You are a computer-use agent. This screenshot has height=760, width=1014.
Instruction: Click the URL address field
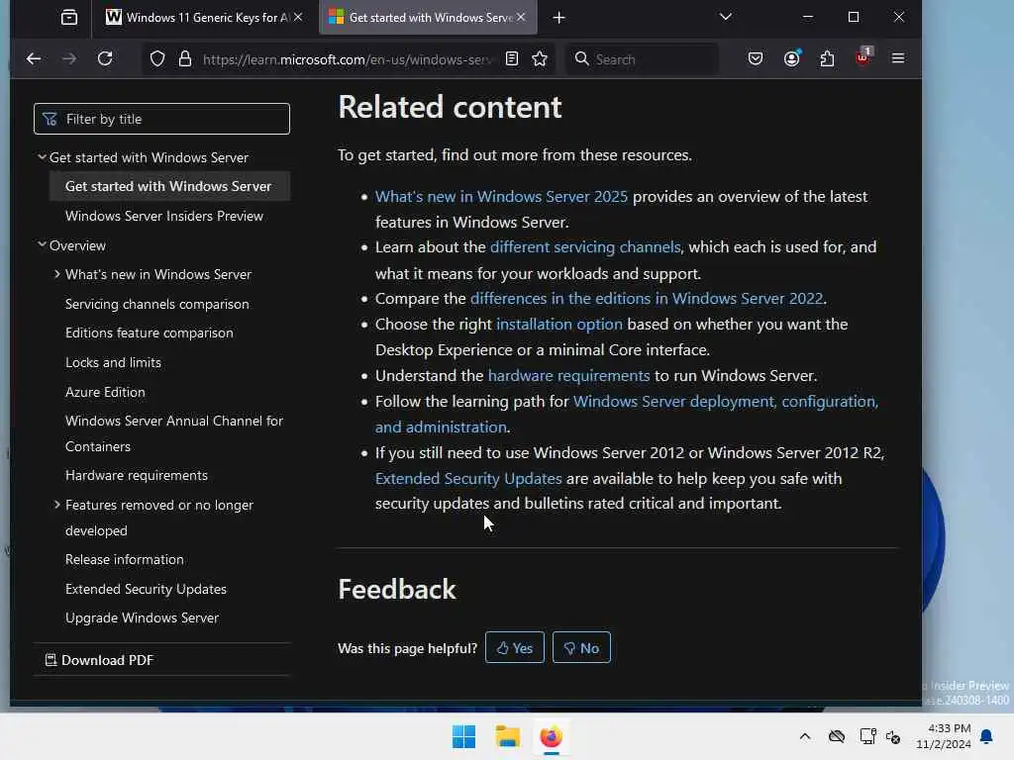[x=348, y=59]
